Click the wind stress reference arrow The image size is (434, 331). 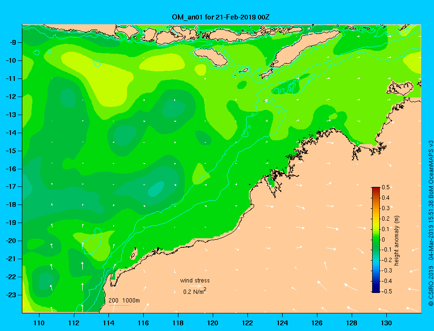point(196,286)
